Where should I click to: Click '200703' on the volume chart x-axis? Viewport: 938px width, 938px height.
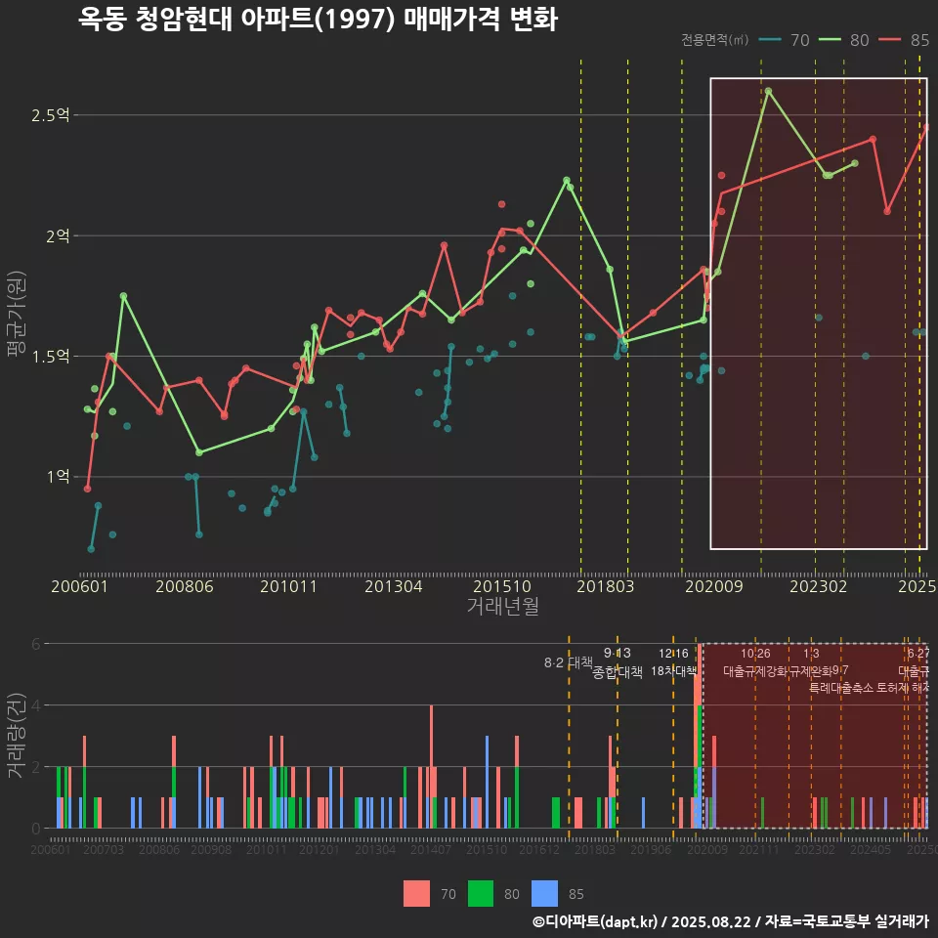[103, 849]
